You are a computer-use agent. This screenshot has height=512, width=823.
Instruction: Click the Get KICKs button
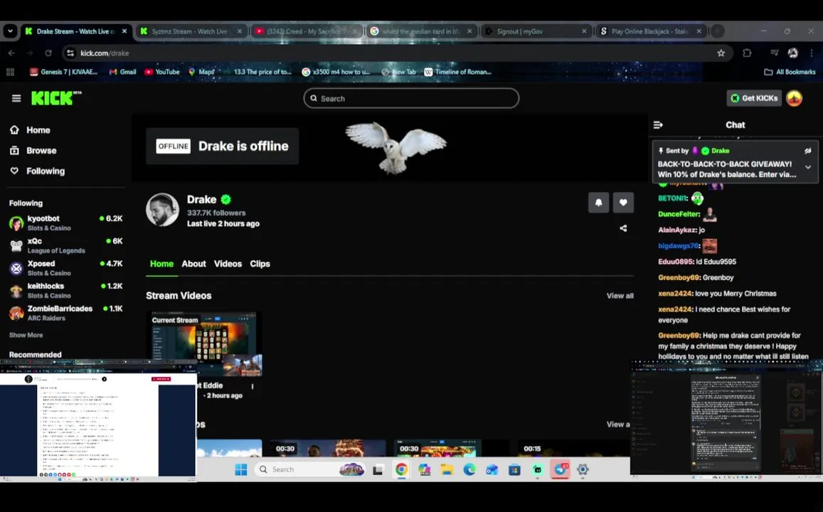click(754, 98)
